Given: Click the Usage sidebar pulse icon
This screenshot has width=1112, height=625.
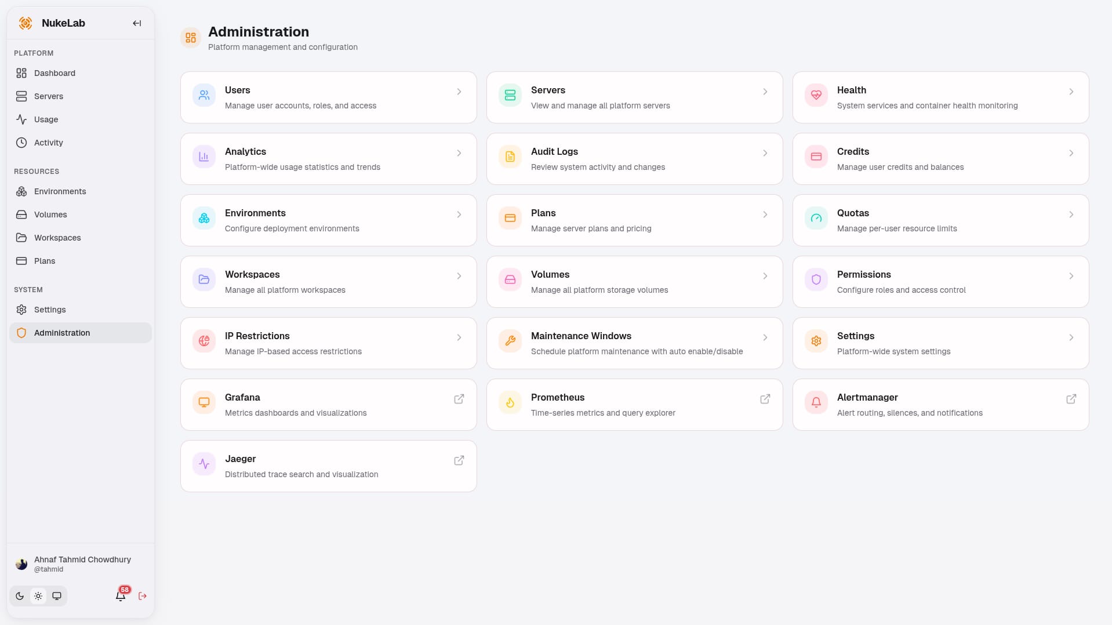Looking at the screenshot, I should click(21, 119).
